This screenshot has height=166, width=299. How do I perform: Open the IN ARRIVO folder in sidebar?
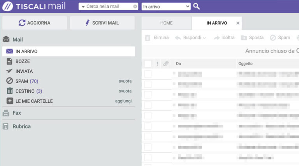(x=69, y=51)
